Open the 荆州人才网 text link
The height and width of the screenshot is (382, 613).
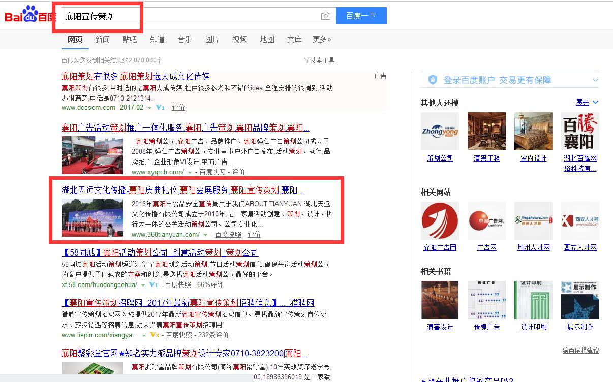533,247
